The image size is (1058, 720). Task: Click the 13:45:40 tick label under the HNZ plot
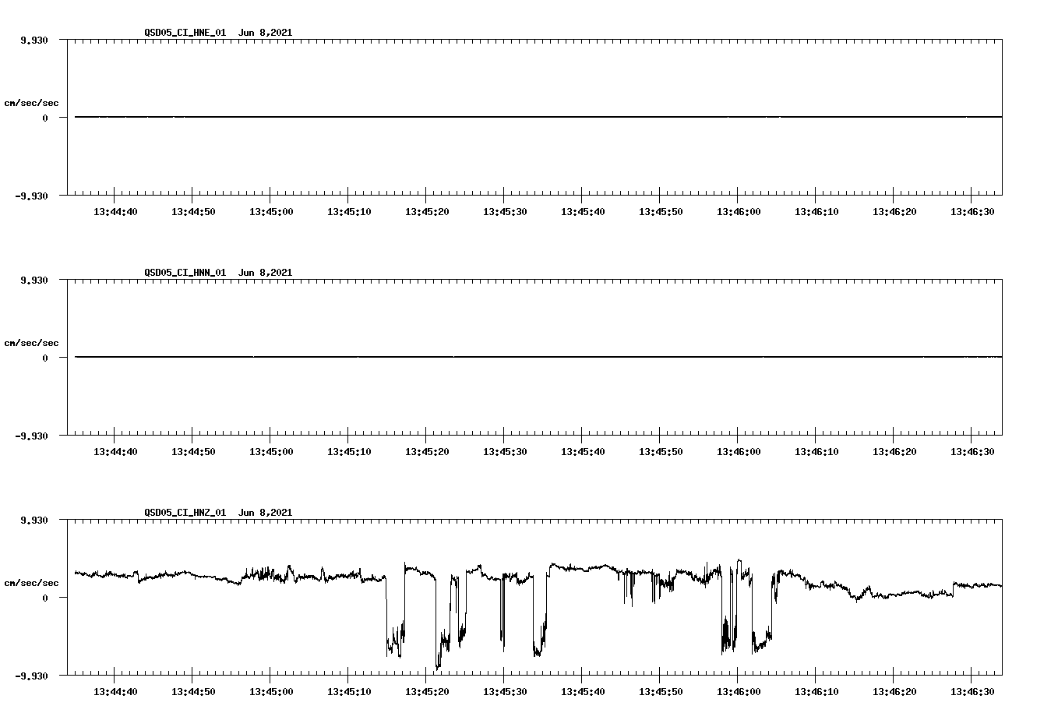coord(583,692)
